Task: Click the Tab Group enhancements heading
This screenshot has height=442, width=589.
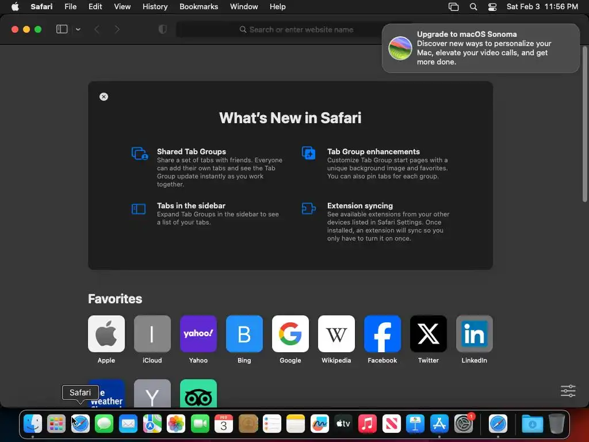Action: click(x=373, y=151)
